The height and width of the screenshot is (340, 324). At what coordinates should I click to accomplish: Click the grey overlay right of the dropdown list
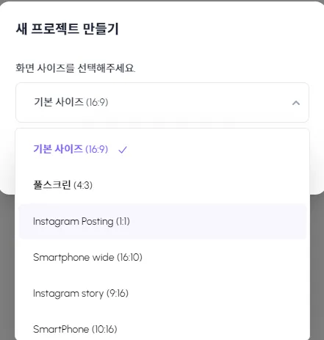click(x=317, y=267)
